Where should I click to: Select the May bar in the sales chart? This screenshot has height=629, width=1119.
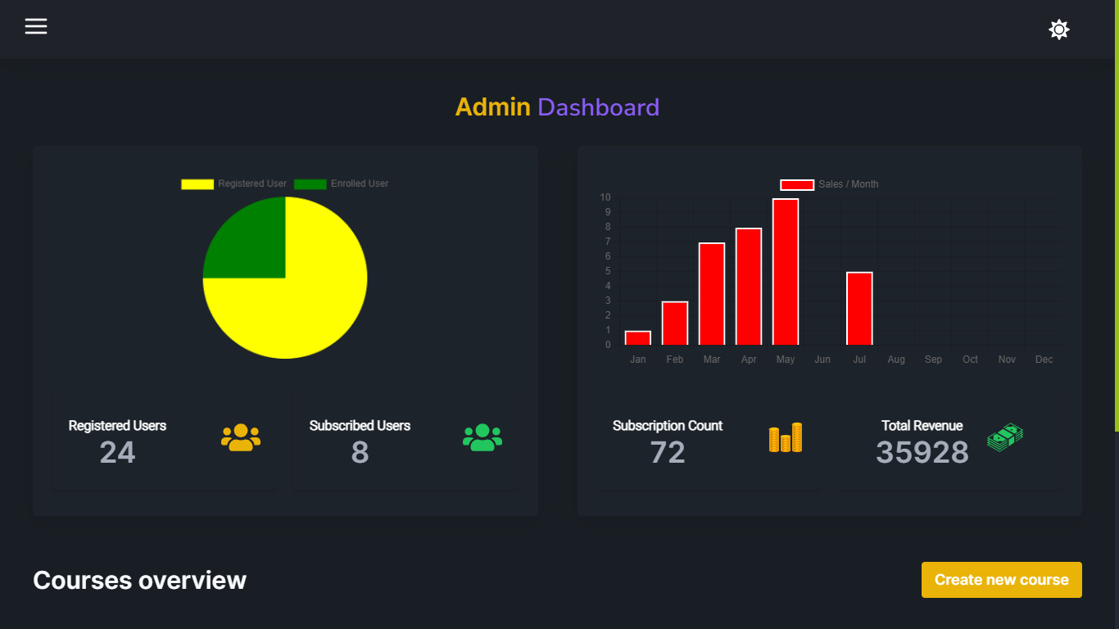(x=785, y=270)
